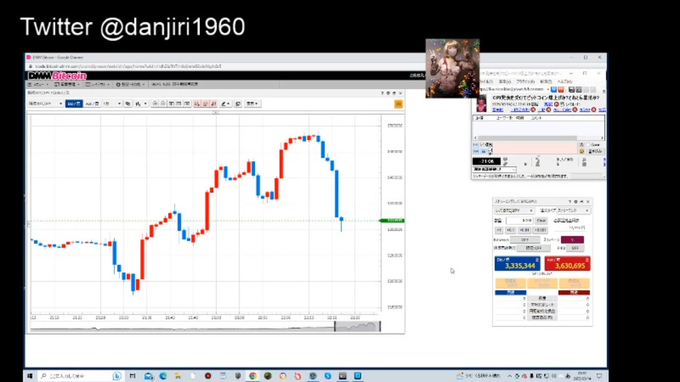Click the order panel settings gear icon

(x=576, y=202)
